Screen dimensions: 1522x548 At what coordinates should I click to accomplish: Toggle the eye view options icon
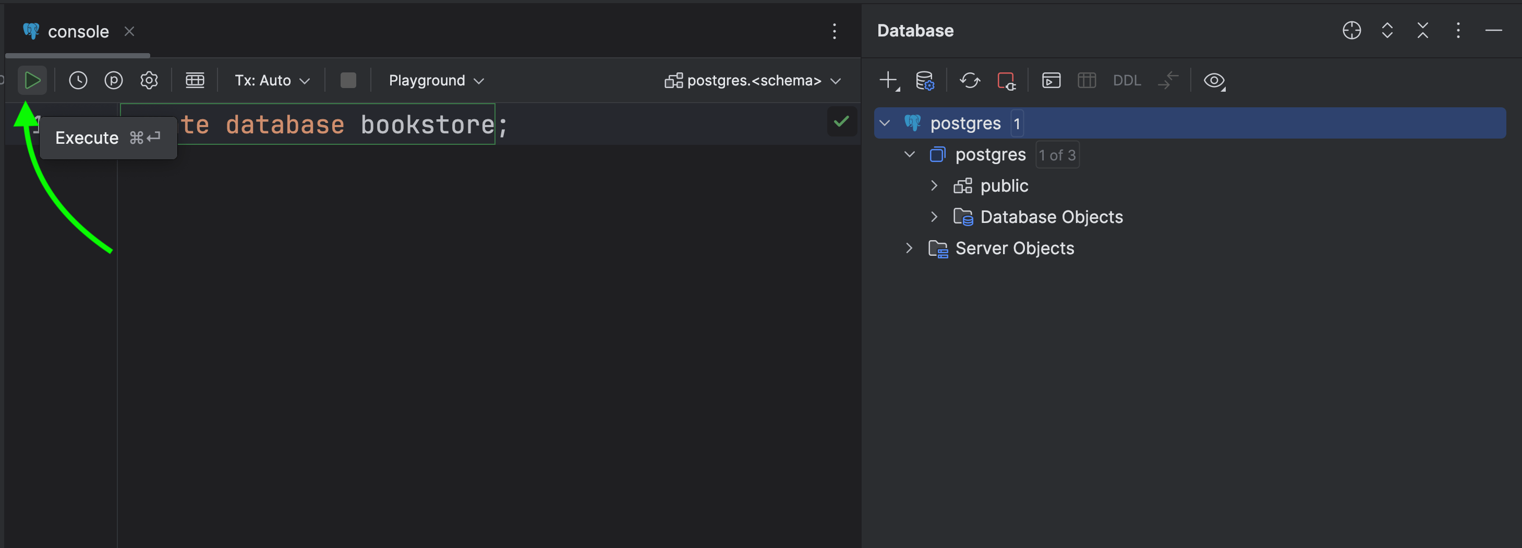[1214, 80]
